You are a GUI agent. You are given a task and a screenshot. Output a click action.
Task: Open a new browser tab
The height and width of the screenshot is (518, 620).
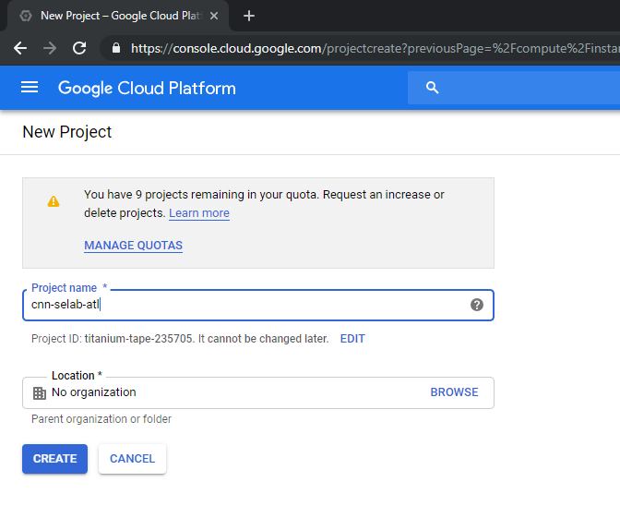248,16
